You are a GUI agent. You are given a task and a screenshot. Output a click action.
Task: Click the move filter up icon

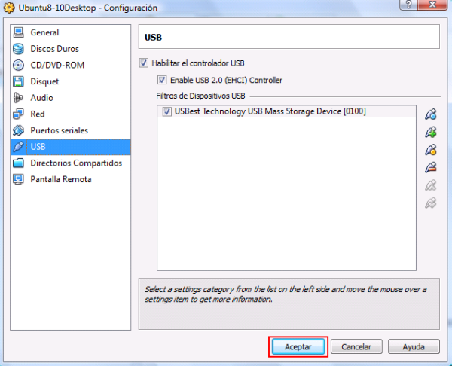430,185
